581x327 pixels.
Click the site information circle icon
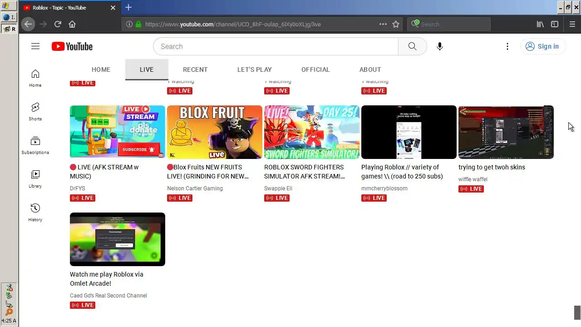[x=129, y=24]
